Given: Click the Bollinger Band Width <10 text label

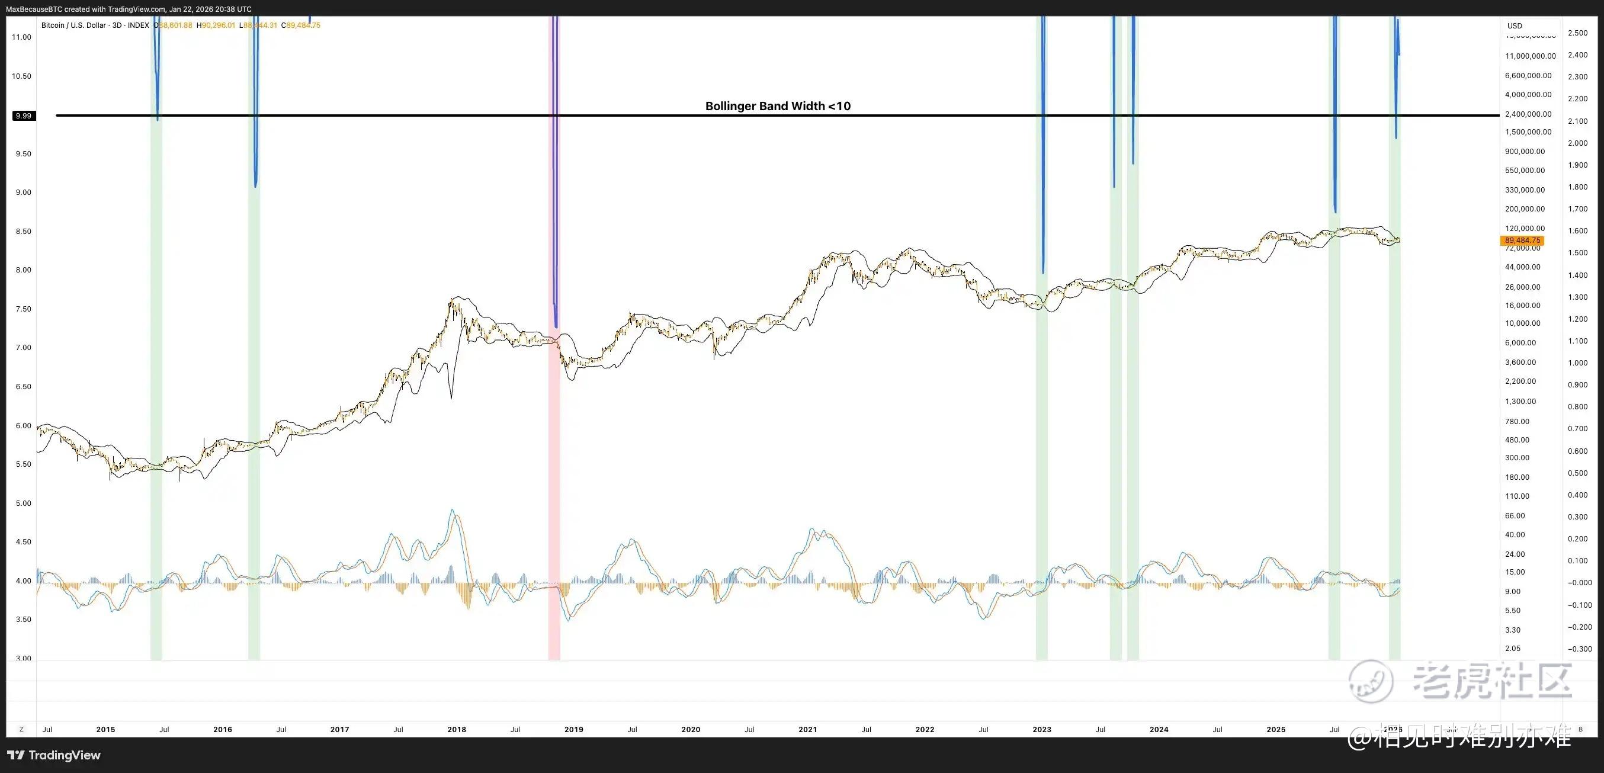Looking at the screenshot, I should 778,106.
